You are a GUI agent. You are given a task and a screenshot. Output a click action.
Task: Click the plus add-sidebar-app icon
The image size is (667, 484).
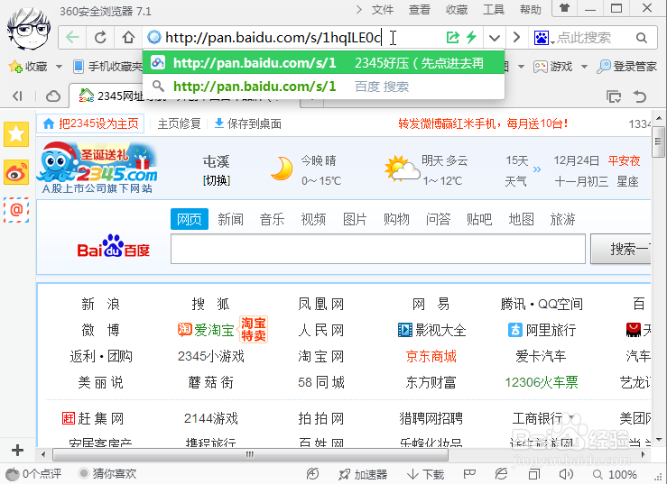[17, 450]
